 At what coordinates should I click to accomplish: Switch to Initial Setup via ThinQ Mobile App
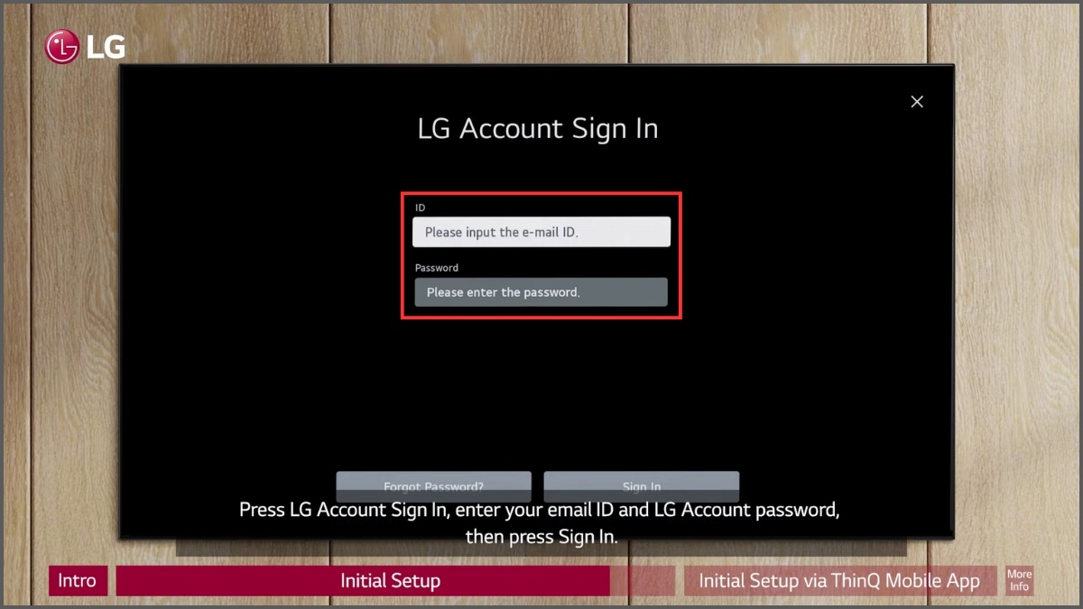point(839,581)
